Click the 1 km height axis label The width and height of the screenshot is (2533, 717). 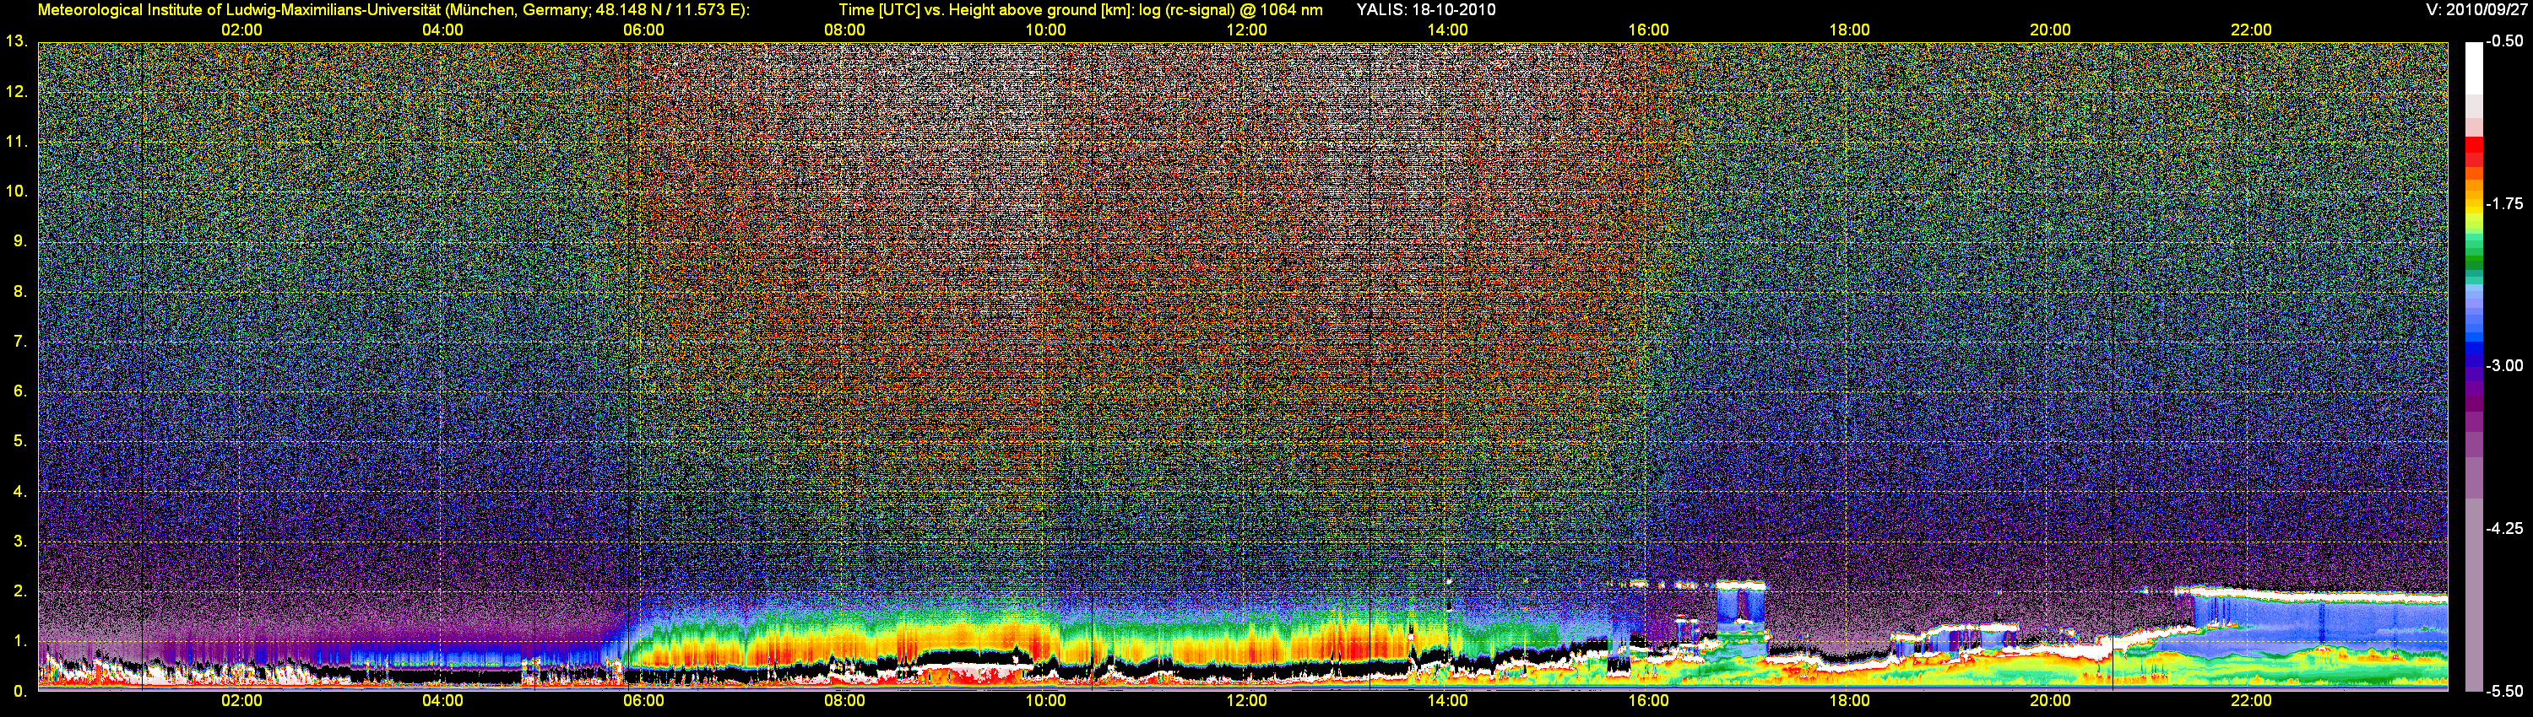pyautogui.click(x=19, y=641)
